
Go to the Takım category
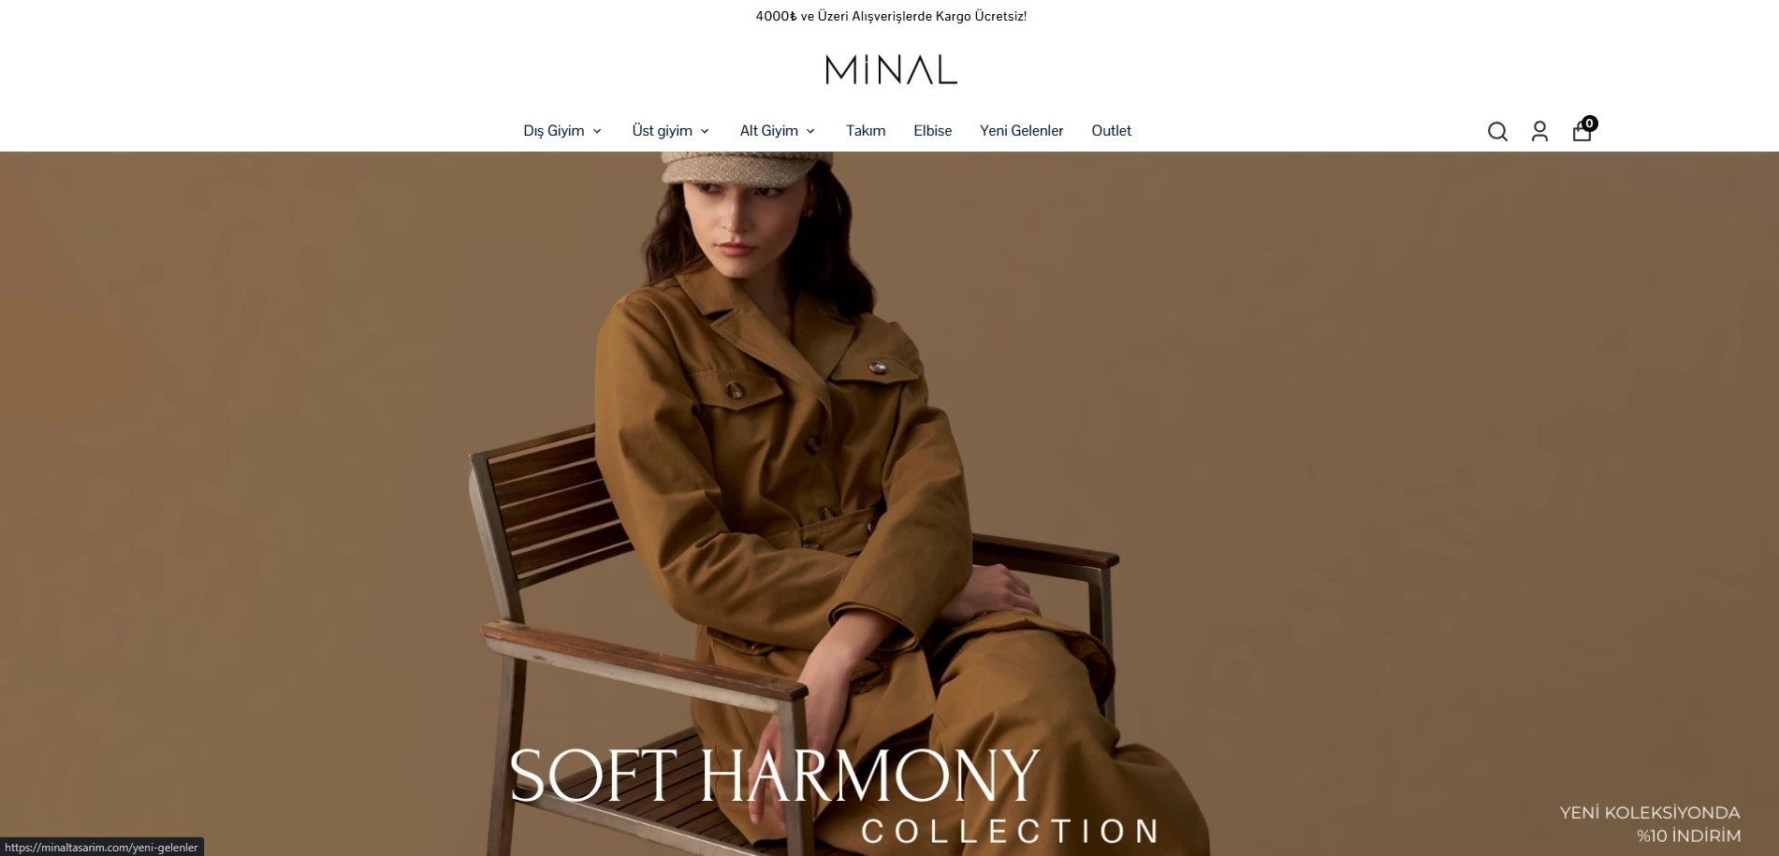tap(866, 131)
